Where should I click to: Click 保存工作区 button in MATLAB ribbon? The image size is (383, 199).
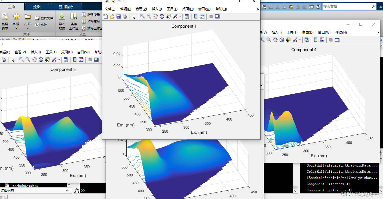coord(74,21)
